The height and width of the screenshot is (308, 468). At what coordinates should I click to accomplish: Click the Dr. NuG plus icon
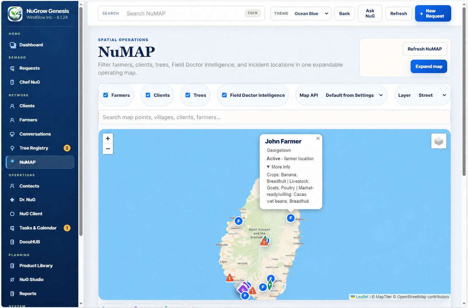(x=12, y=200)
